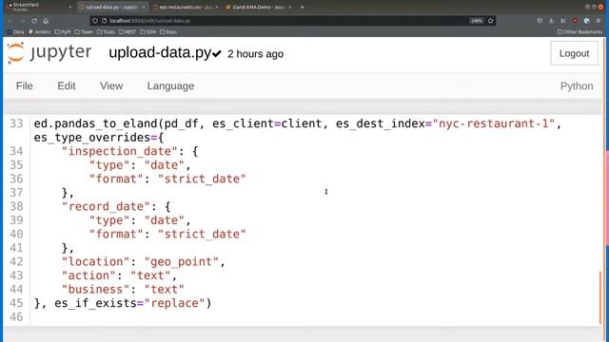Close the browser window

click(x=600, y=7)
